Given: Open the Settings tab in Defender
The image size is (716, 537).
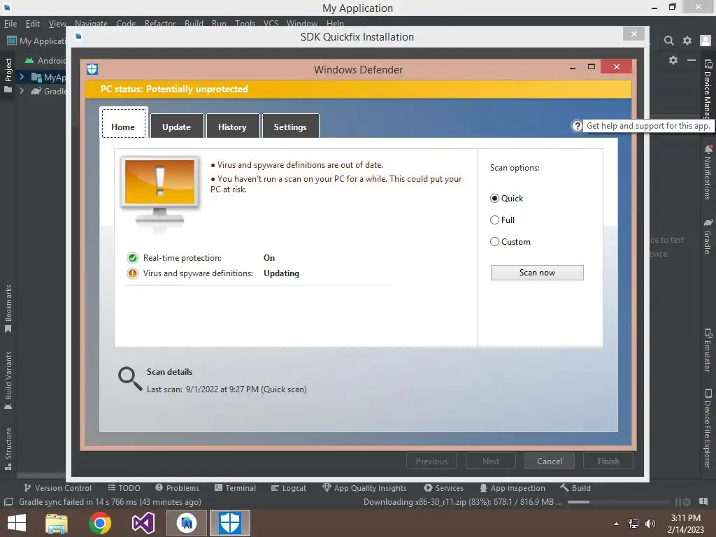Looking at the screenshot, I should coord(290,127).
